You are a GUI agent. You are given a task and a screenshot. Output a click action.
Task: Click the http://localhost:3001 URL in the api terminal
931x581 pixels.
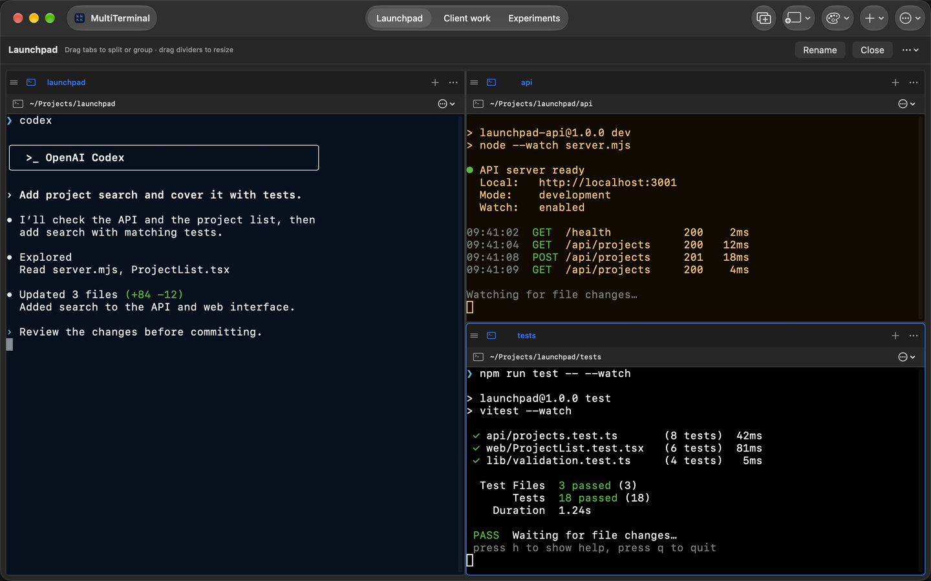click(x=608, y=183)
